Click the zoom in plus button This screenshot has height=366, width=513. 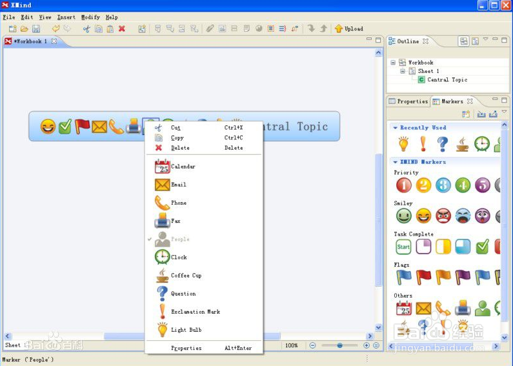pos(367,345)
